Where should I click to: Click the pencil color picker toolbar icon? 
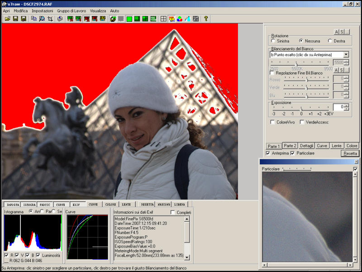pyautogui.click(x=187, y=19)
